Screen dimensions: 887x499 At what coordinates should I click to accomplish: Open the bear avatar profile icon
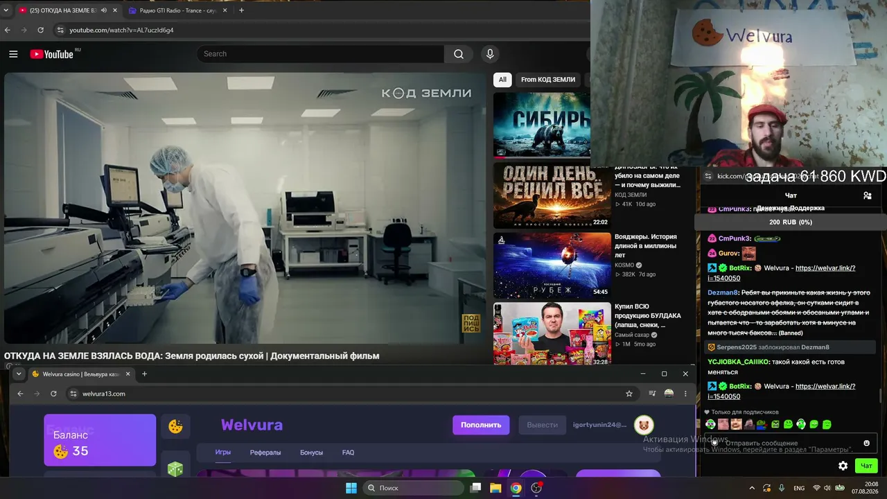644,425
